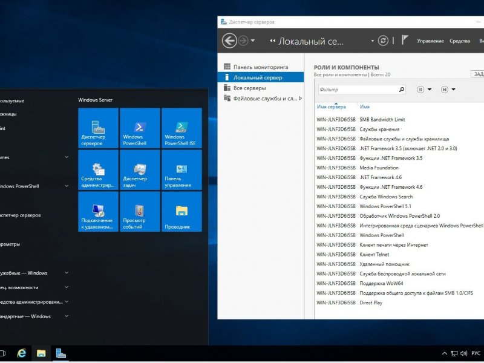This screenshot has width=484, height=363.
Task: Open the Панель управления tile
Action: tap(181, 170)
